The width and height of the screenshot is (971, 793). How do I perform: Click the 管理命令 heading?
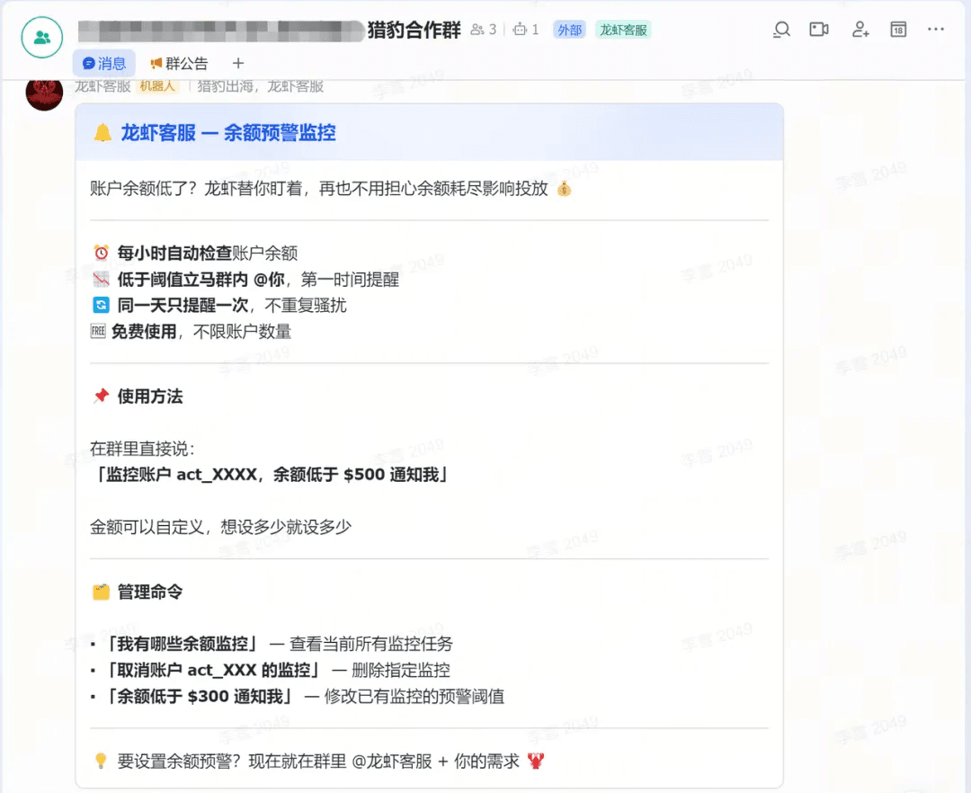point(150,592)
